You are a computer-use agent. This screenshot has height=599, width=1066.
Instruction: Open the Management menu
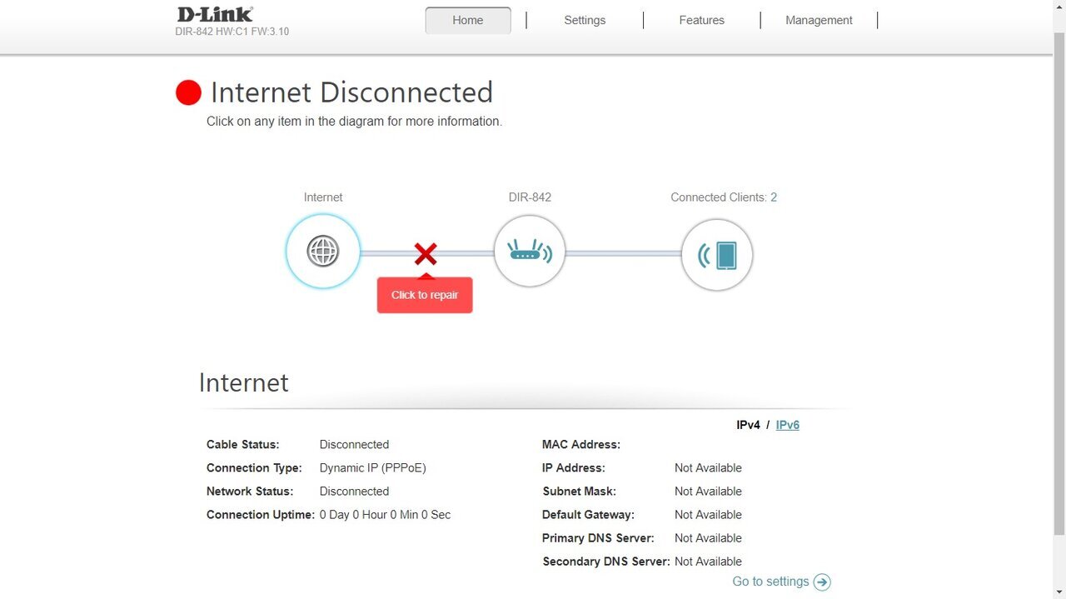point(819,20)
